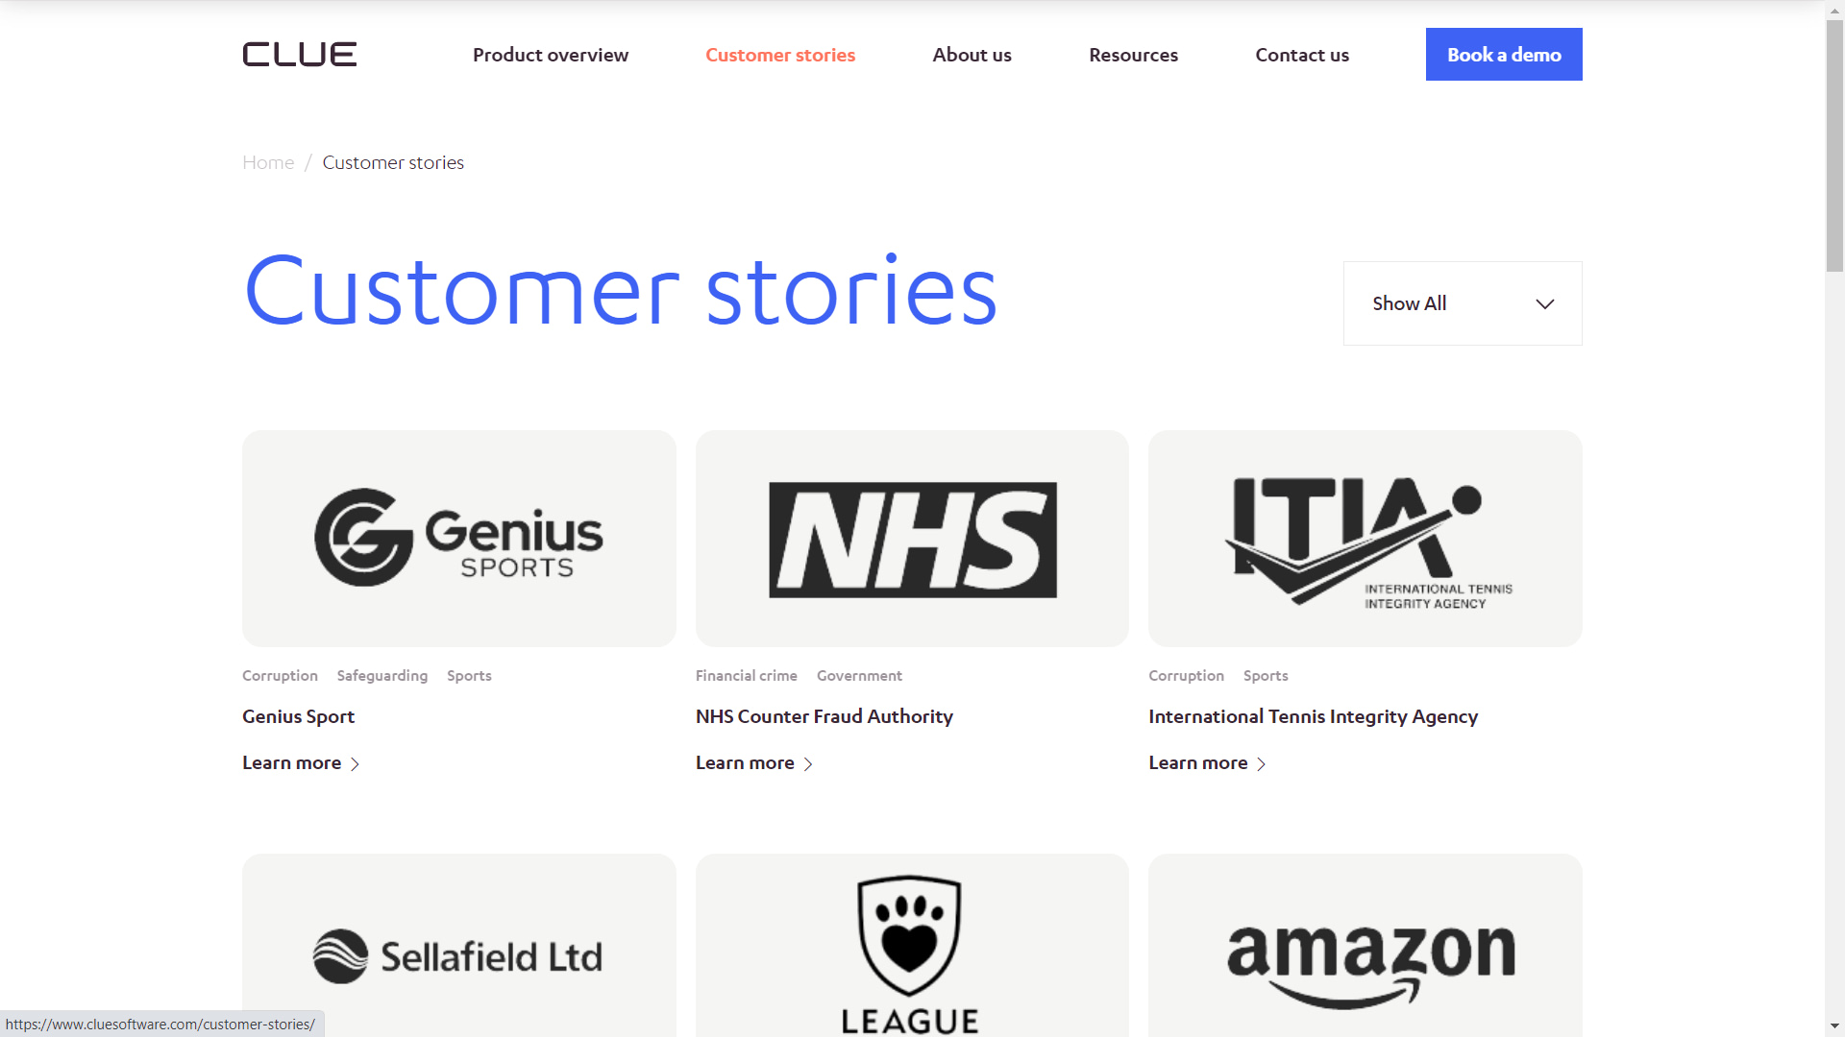The height and width of the screenshot is (1037, 1845).
Task: Click the Safeguarding tag under Genius Sports
Action: (x=381, y=676)
